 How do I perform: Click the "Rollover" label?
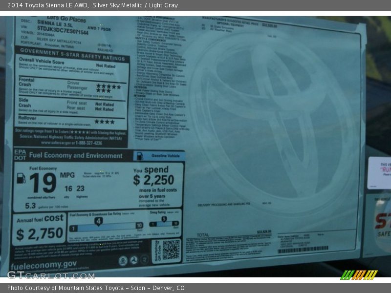click(x=27, y=118)
